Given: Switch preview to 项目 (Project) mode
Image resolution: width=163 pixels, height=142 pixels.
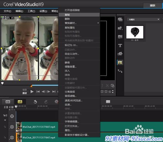Looking at the screenshot, I should pos(24,90).
